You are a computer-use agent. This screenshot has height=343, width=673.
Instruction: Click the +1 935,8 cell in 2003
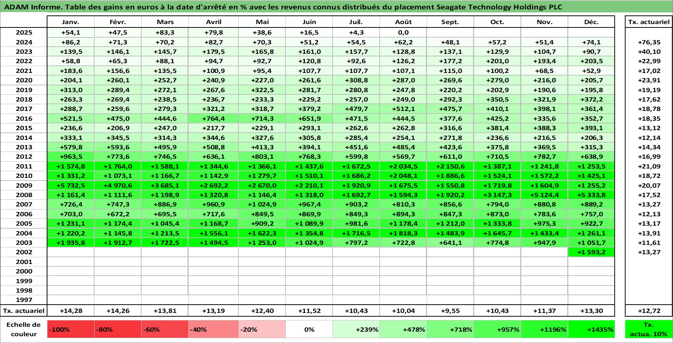click(71, 243)
